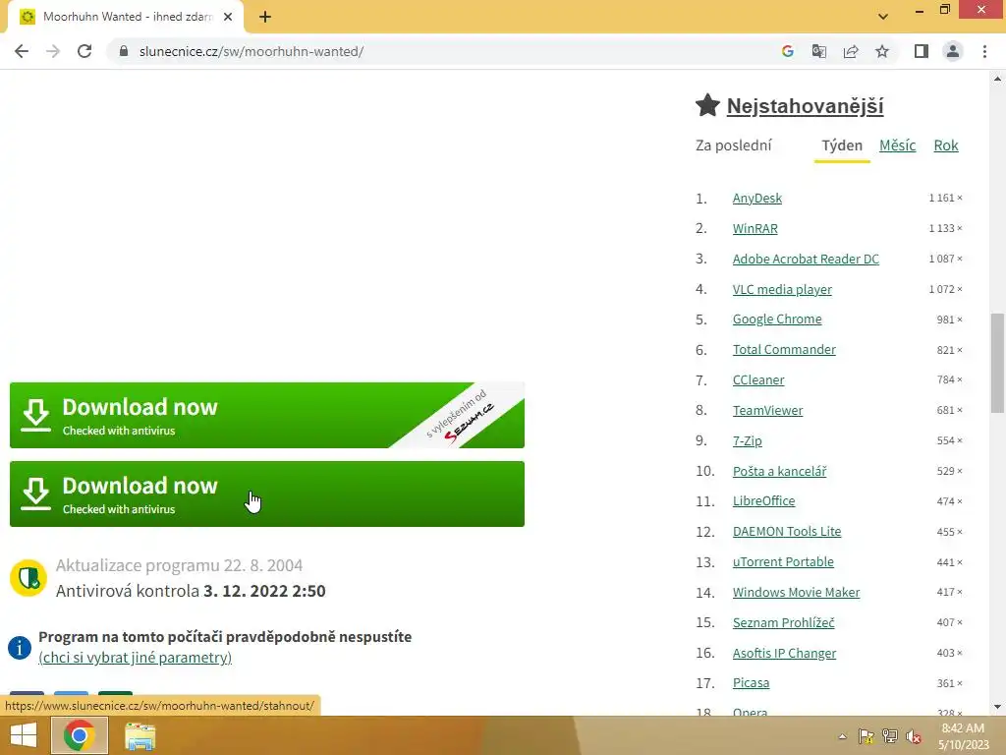Open the Total Commander link
The image size is (1006, 755).
click(784, 349)
